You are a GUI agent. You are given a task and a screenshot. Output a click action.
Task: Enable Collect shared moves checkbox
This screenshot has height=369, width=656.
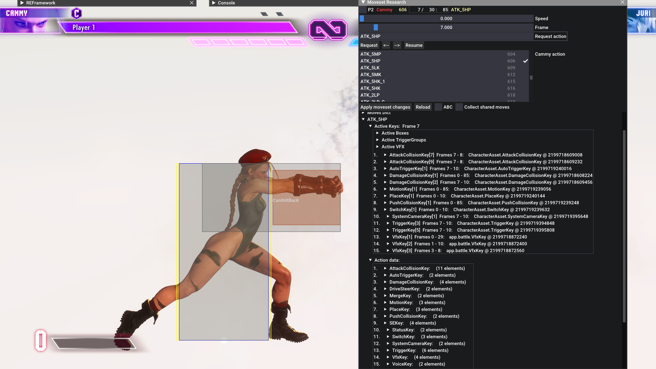(x=459, y=107)
